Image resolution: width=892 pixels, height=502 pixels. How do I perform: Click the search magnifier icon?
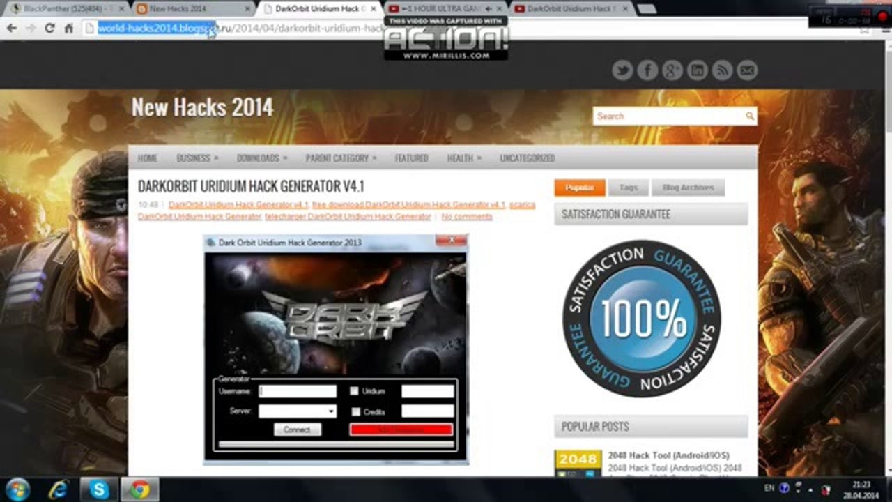(x=750, y=116)
